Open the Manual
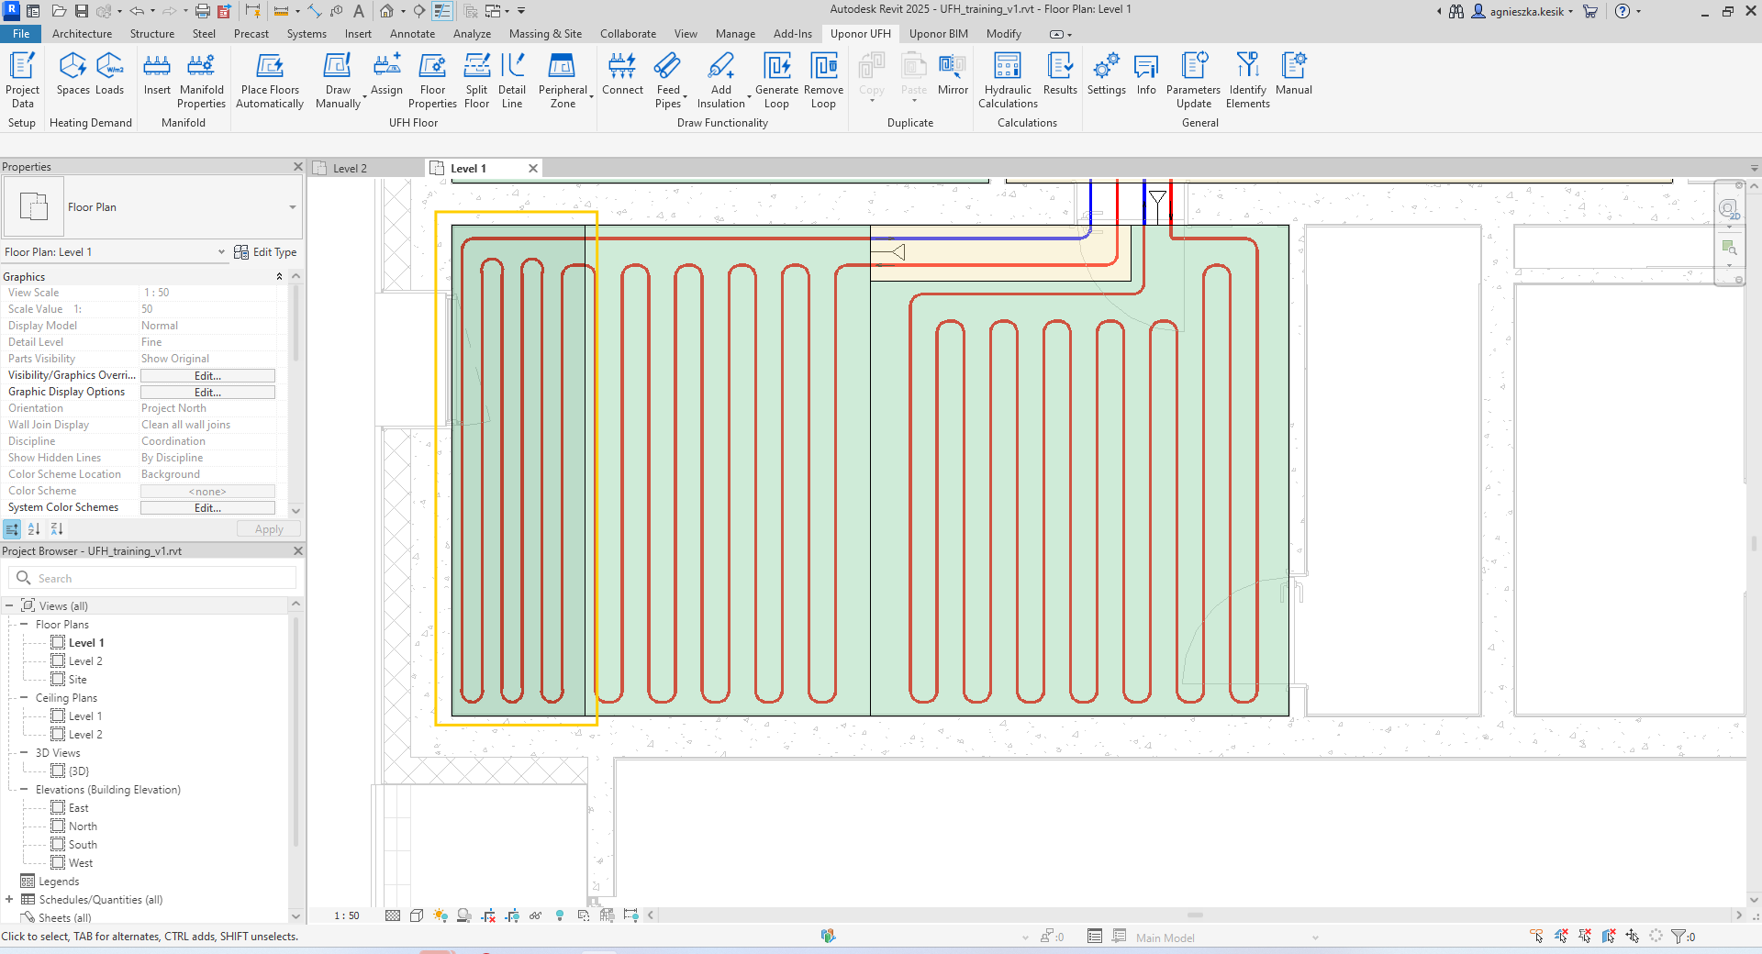Image resolution: width=1762 pixels, height=954 pixels. (1293, 73)
